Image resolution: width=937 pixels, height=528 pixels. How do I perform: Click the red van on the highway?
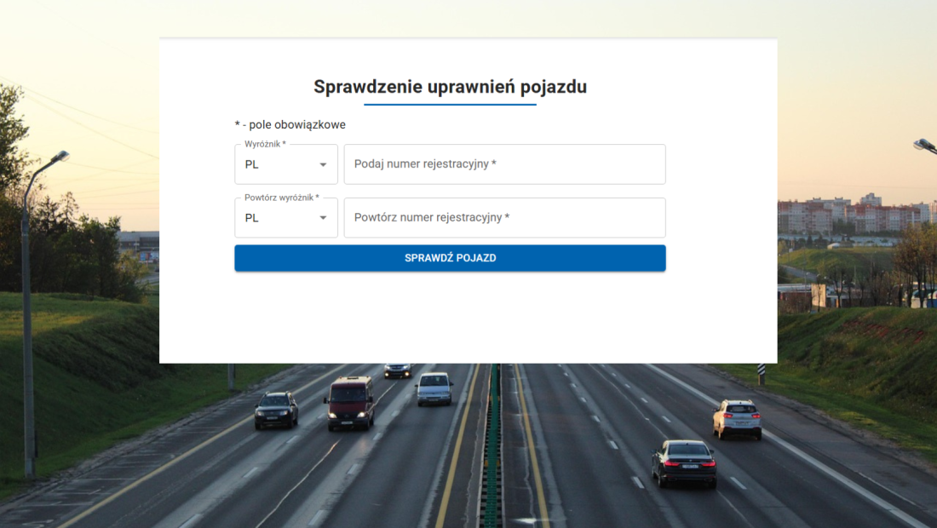coord(349,402)
